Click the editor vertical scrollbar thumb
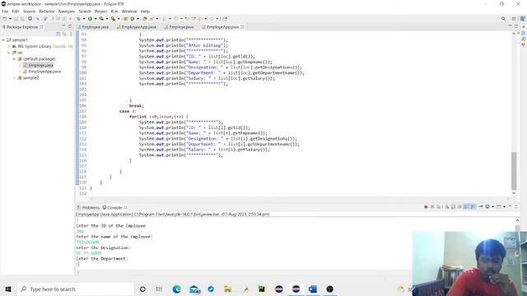 coord(514,171)
